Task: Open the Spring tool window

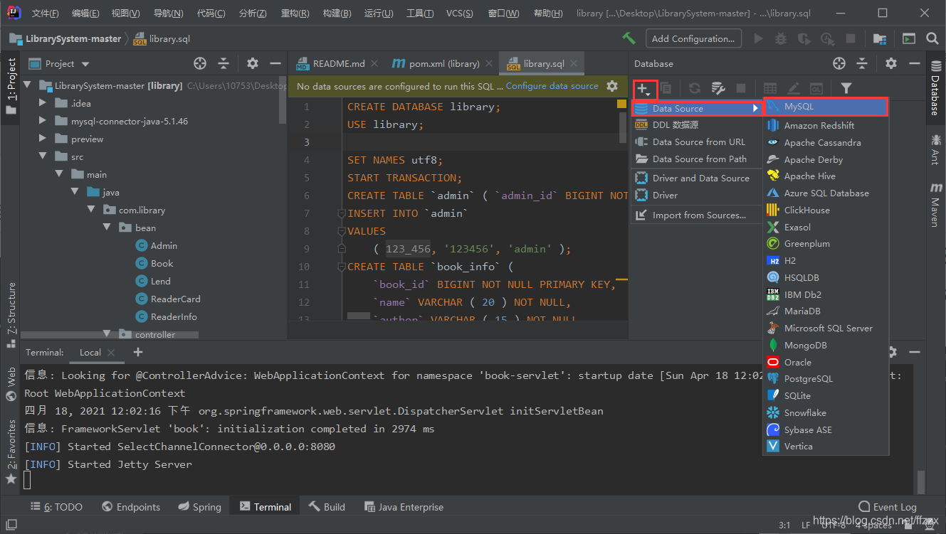Action: [x=199, y=507]
